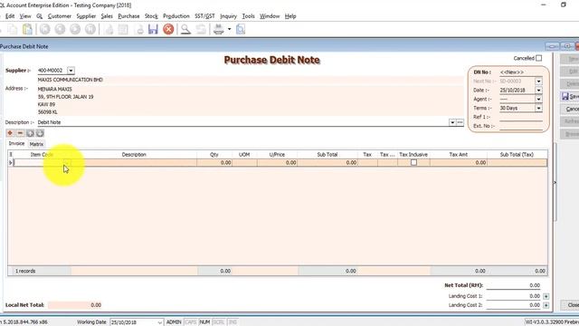Open the Date picker dropdown

coord(539,91)
